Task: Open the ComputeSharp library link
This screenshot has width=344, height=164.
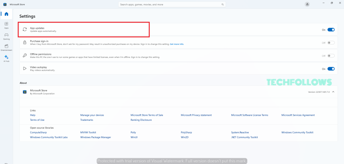Action: point(38,133)
